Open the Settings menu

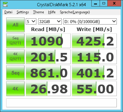[x=23, y=12]
